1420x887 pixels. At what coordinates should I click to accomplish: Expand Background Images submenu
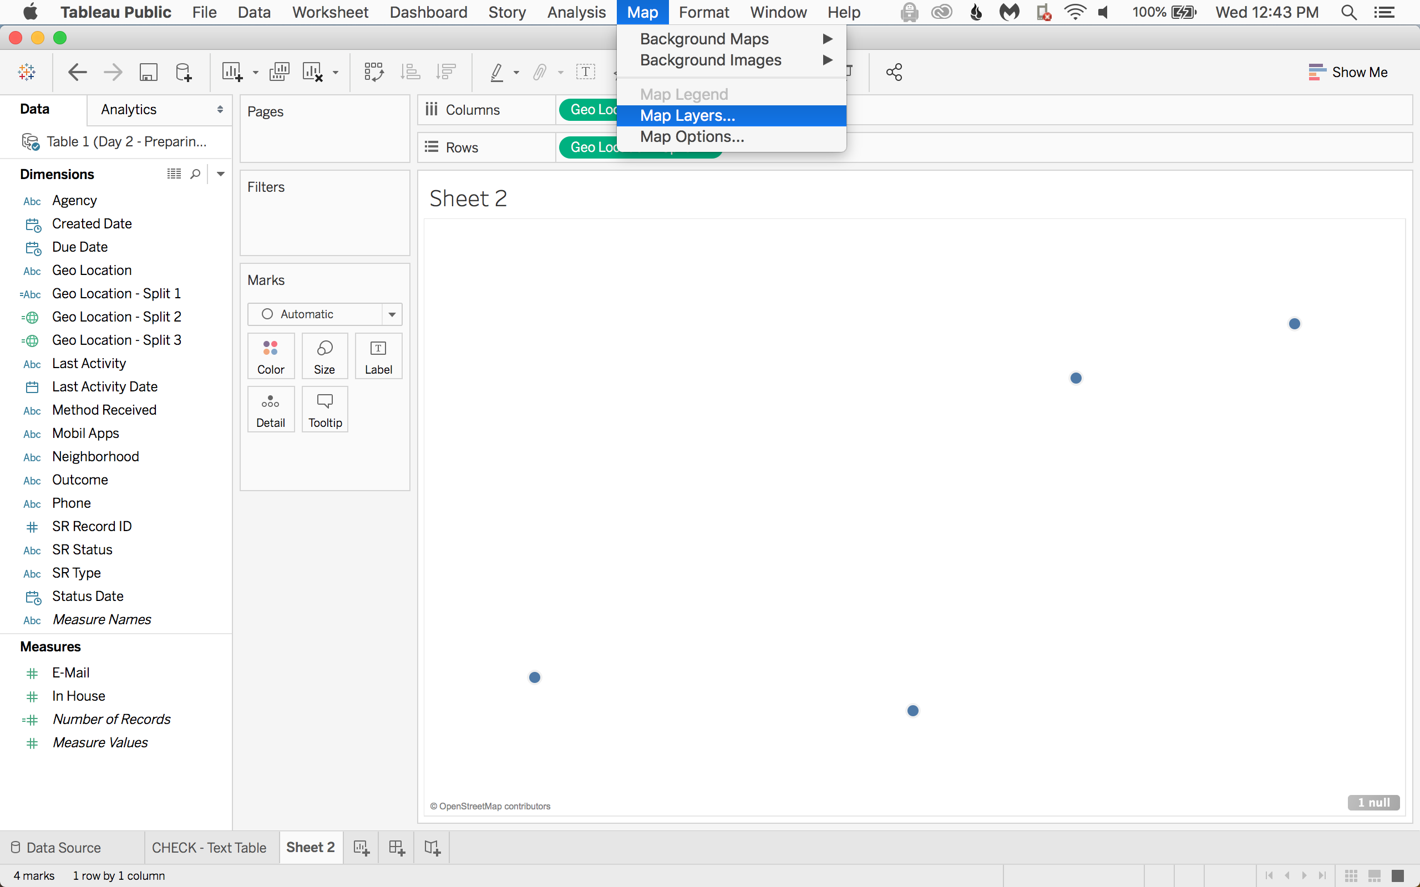tap(732, 60)
